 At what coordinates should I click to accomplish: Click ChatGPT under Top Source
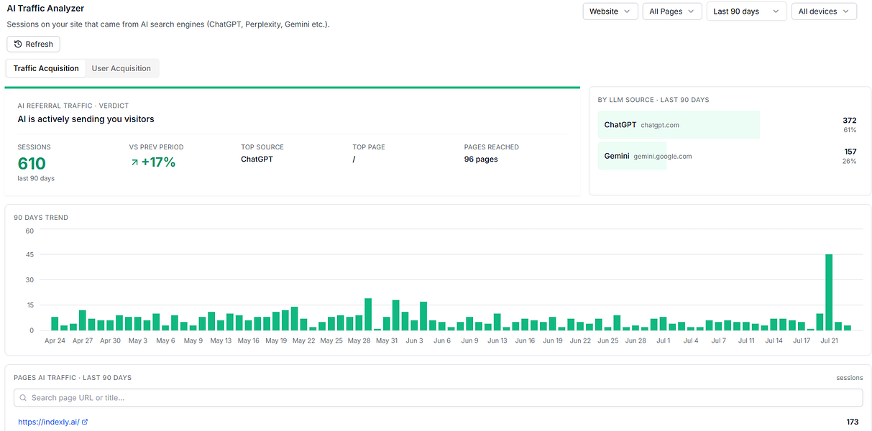pos(257,159)
